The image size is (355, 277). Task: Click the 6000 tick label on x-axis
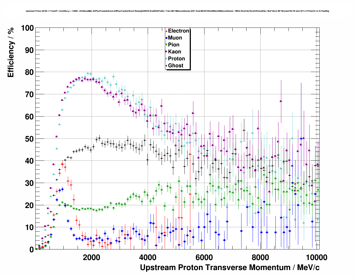[204, 257]
